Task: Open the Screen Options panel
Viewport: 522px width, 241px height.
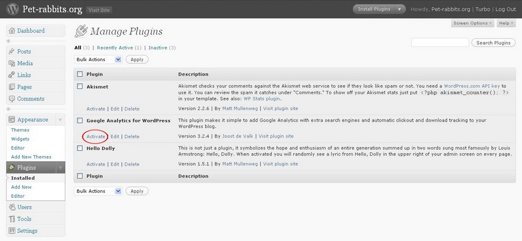Action: (x=472, y=23)
